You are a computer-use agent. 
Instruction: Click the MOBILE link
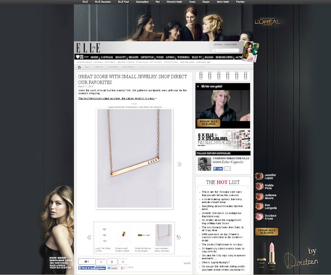point(218,45)
